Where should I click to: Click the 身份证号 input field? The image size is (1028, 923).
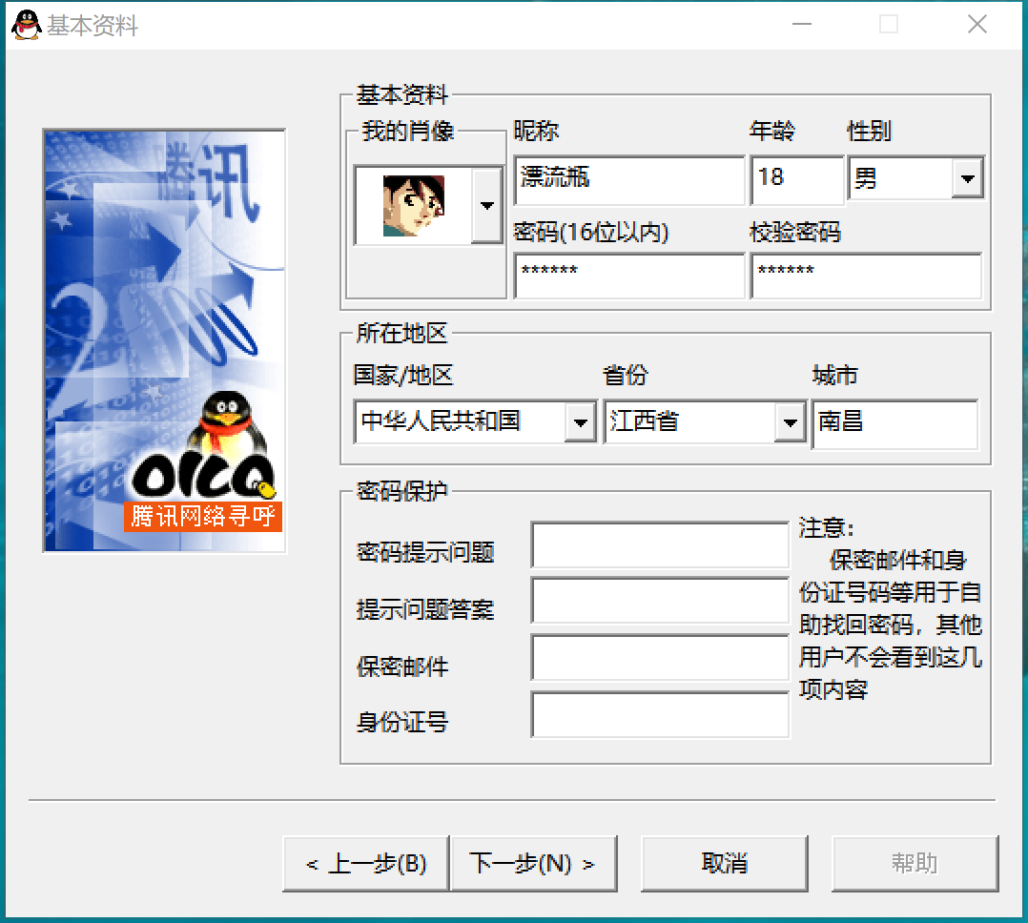660,714
